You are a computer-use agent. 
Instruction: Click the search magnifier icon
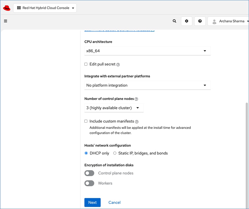click(x=174, y=21)
